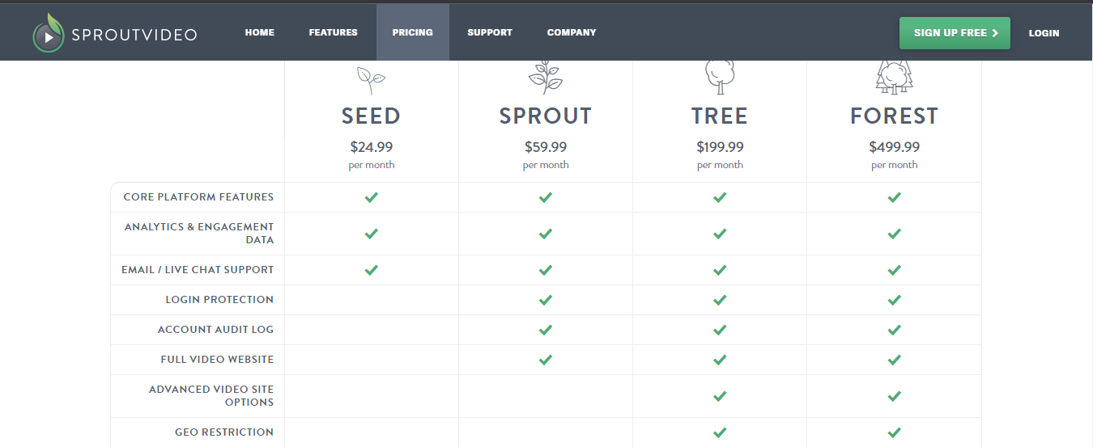Click Seed checkmark for Email / Live Chat Support
Viewport: 1093px width, 447px height.
[371, 270]
